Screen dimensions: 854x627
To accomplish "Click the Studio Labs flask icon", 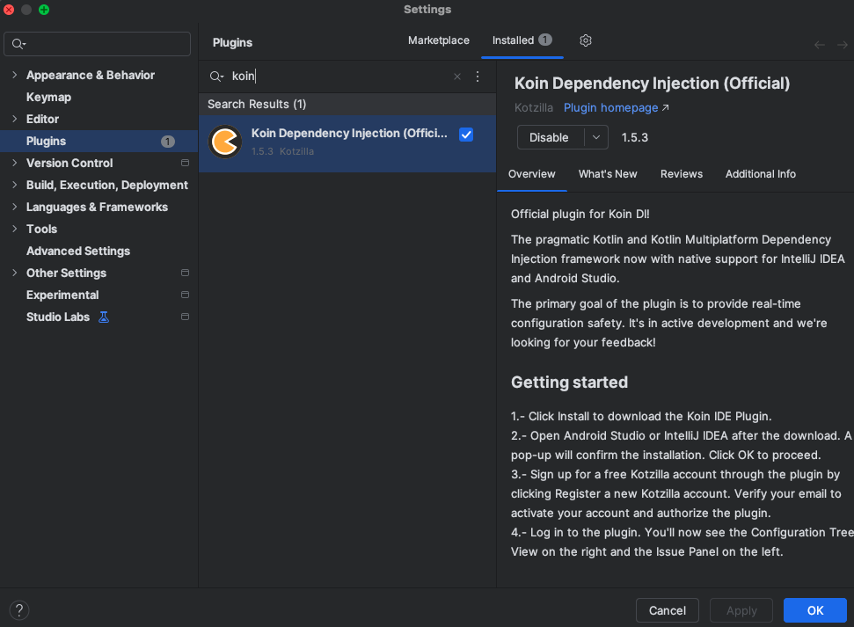I will (104, 317).
